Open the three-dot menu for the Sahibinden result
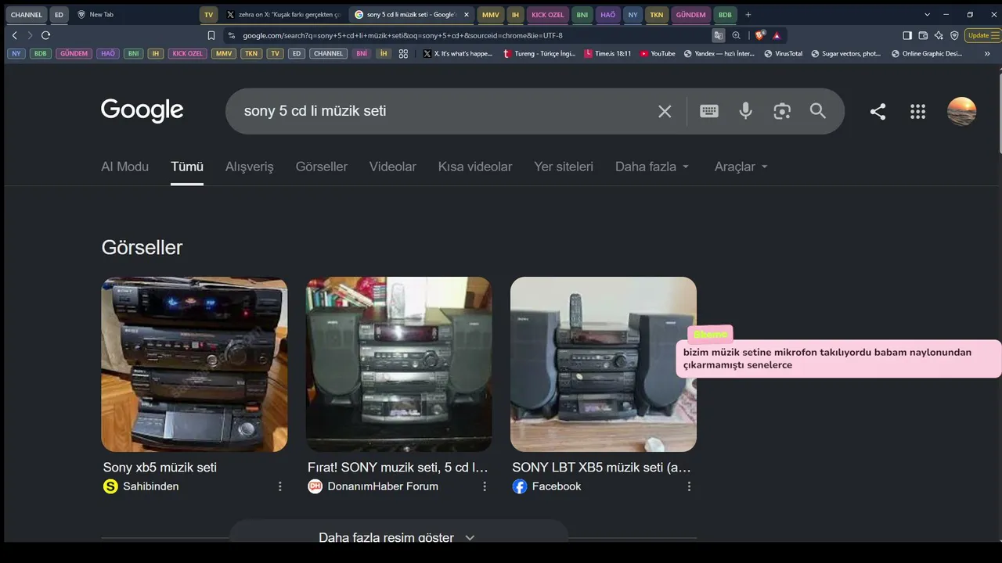Screen dimensions: 1002x563 point(280,486)
